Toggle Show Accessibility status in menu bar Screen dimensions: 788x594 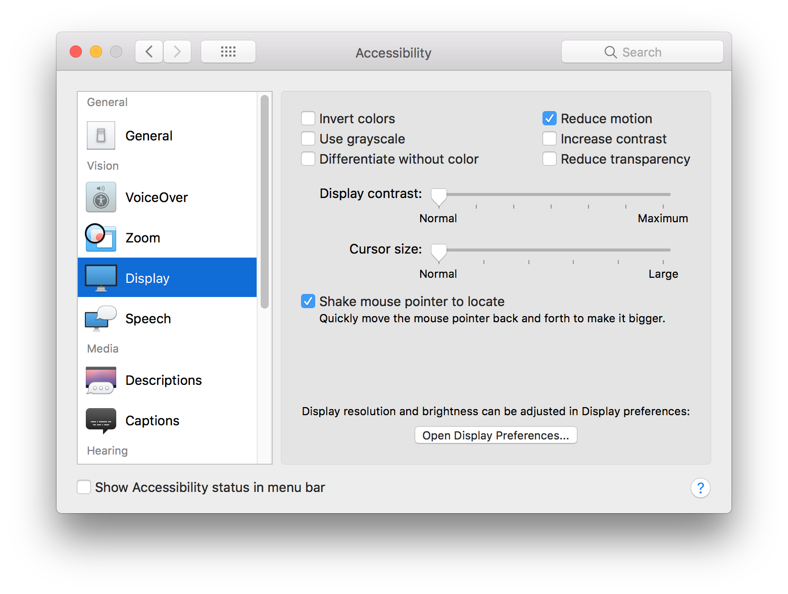[84, 487]
